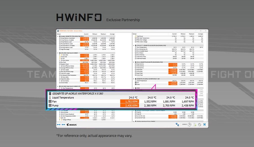This screenshot has width=254, height=147.
Task: Expand the Core Clocks row
Action: (x=60, y=60)
